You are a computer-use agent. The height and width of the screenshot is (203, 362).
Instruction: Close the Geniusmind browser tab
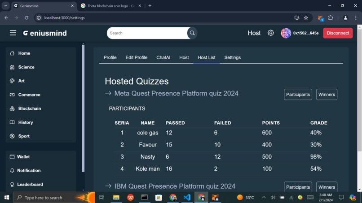72,6
